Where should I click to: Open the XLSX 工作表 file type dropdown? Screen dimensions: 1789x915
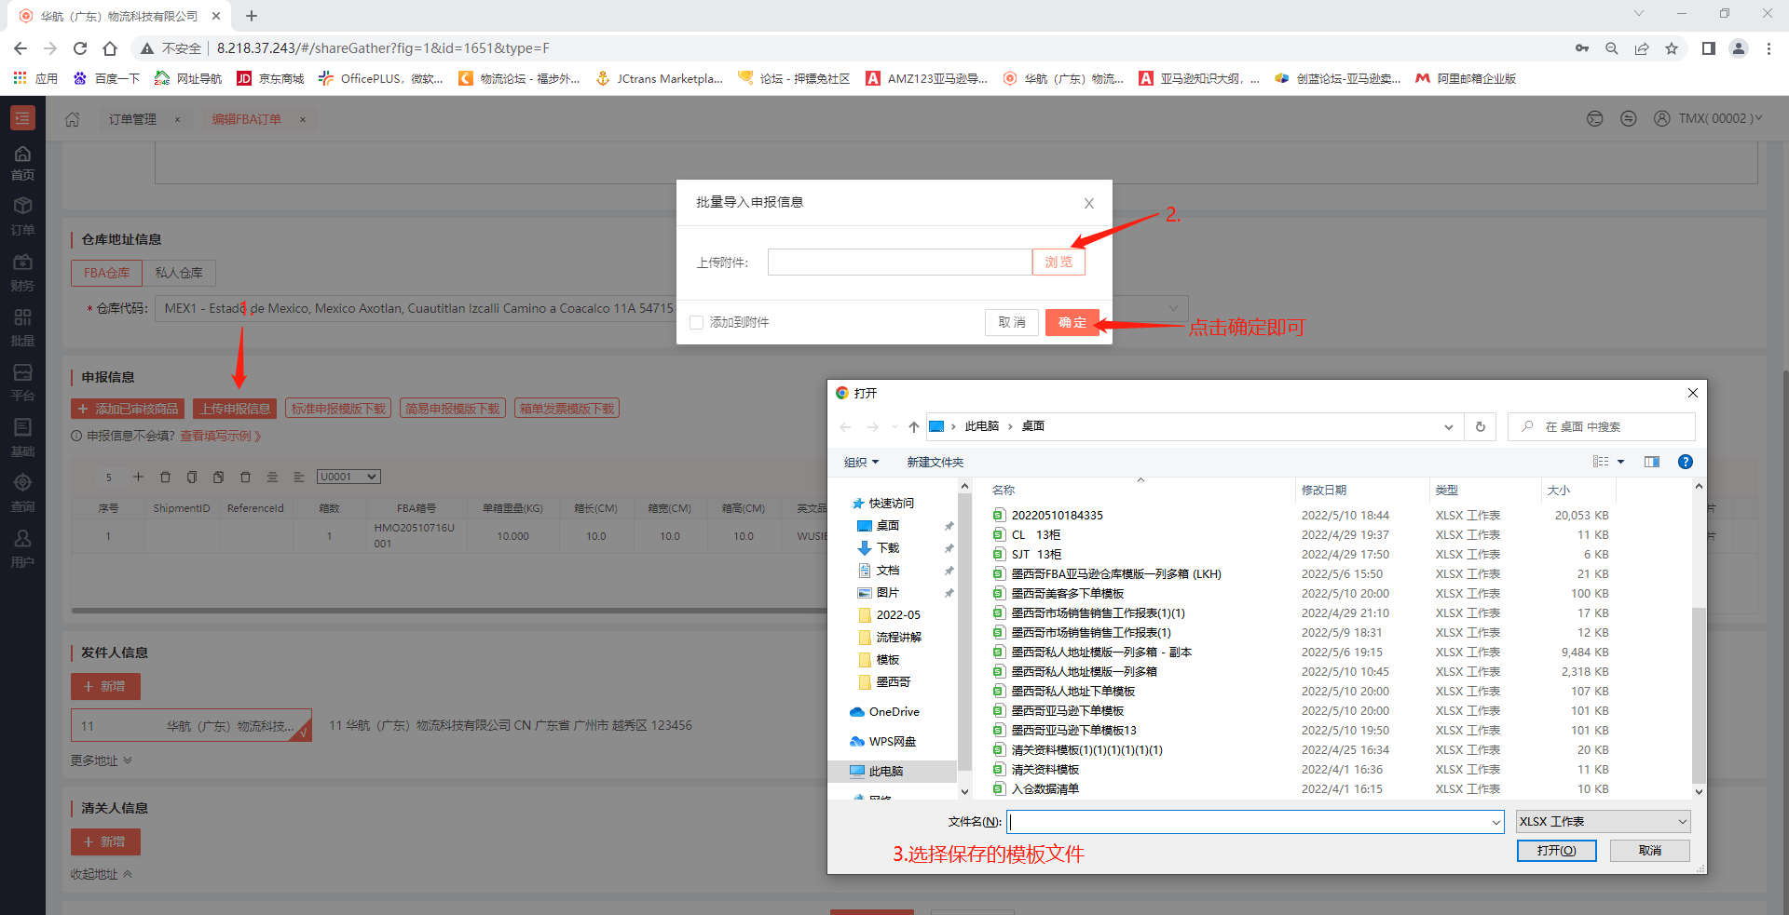[x=1603, y=821]
